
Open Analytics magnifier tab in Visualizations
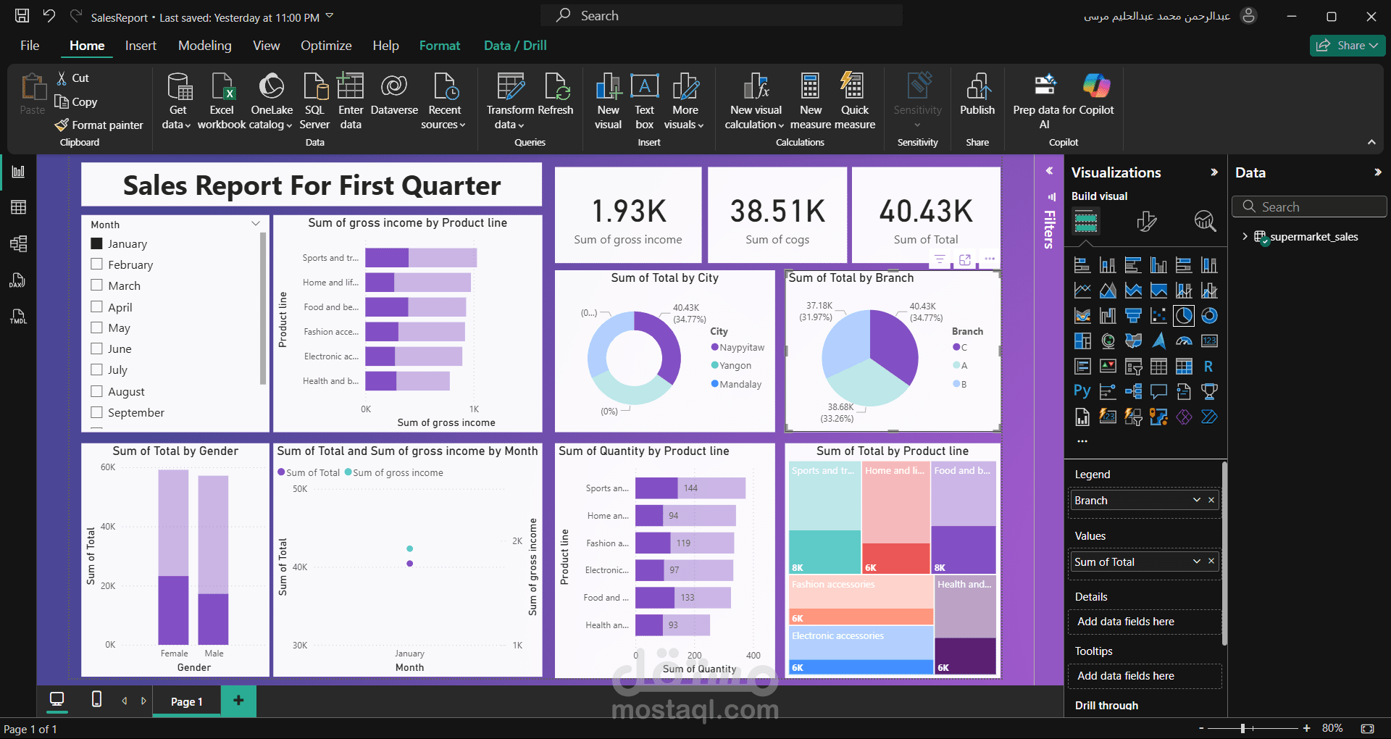pyautogui.click(x=1205, y=221)
